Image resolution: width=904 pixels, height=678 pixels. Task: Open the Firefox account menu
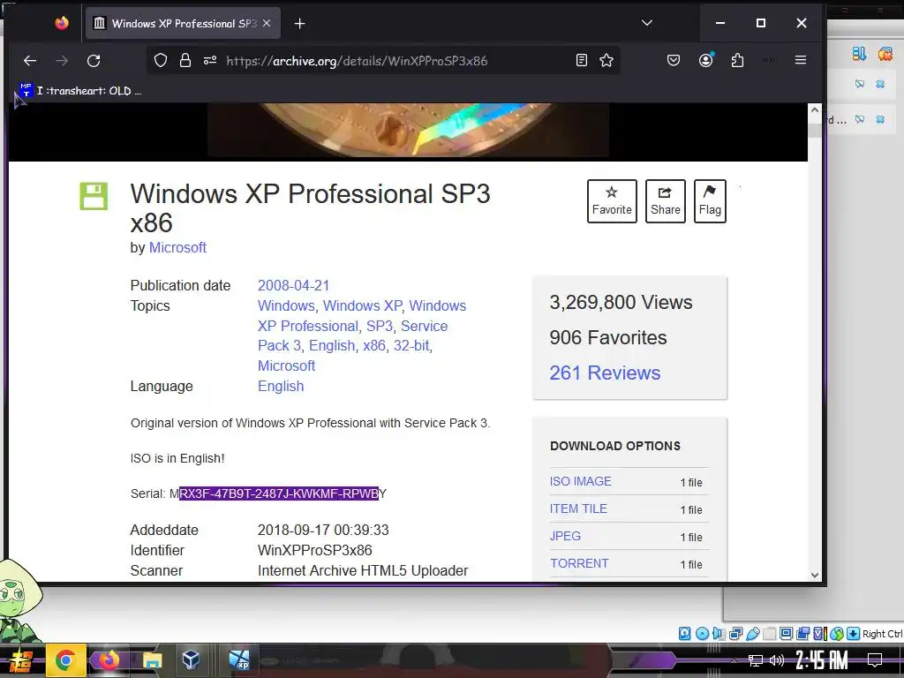(705, 61)
